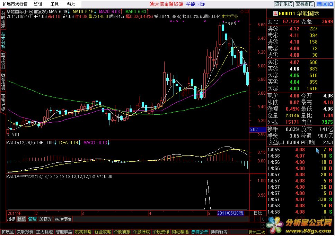Select the 管理 tab below chart
335x236 pixels.
click(32, 219)
